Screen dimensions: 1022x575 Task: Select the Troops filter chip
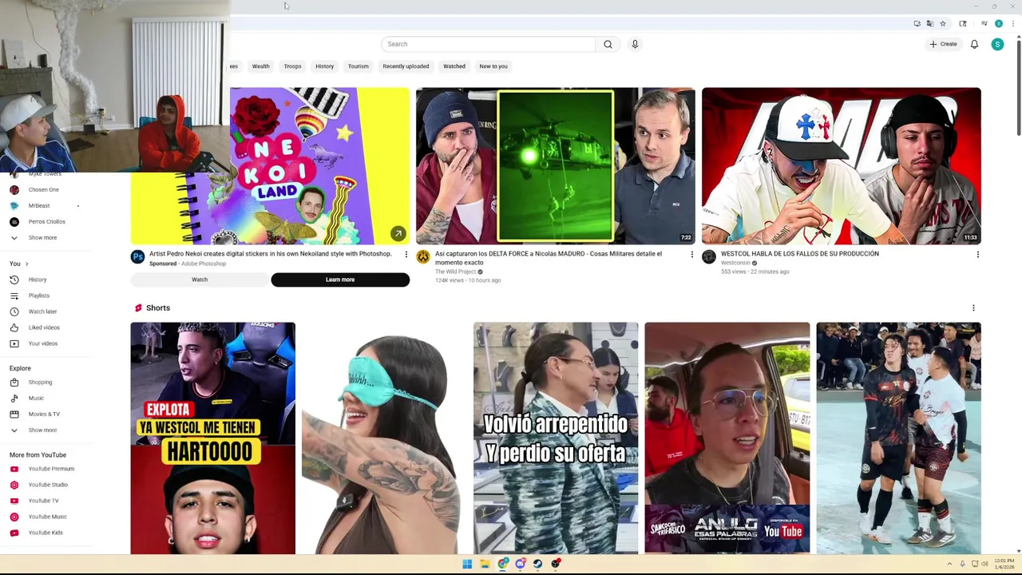click(293, 66)
